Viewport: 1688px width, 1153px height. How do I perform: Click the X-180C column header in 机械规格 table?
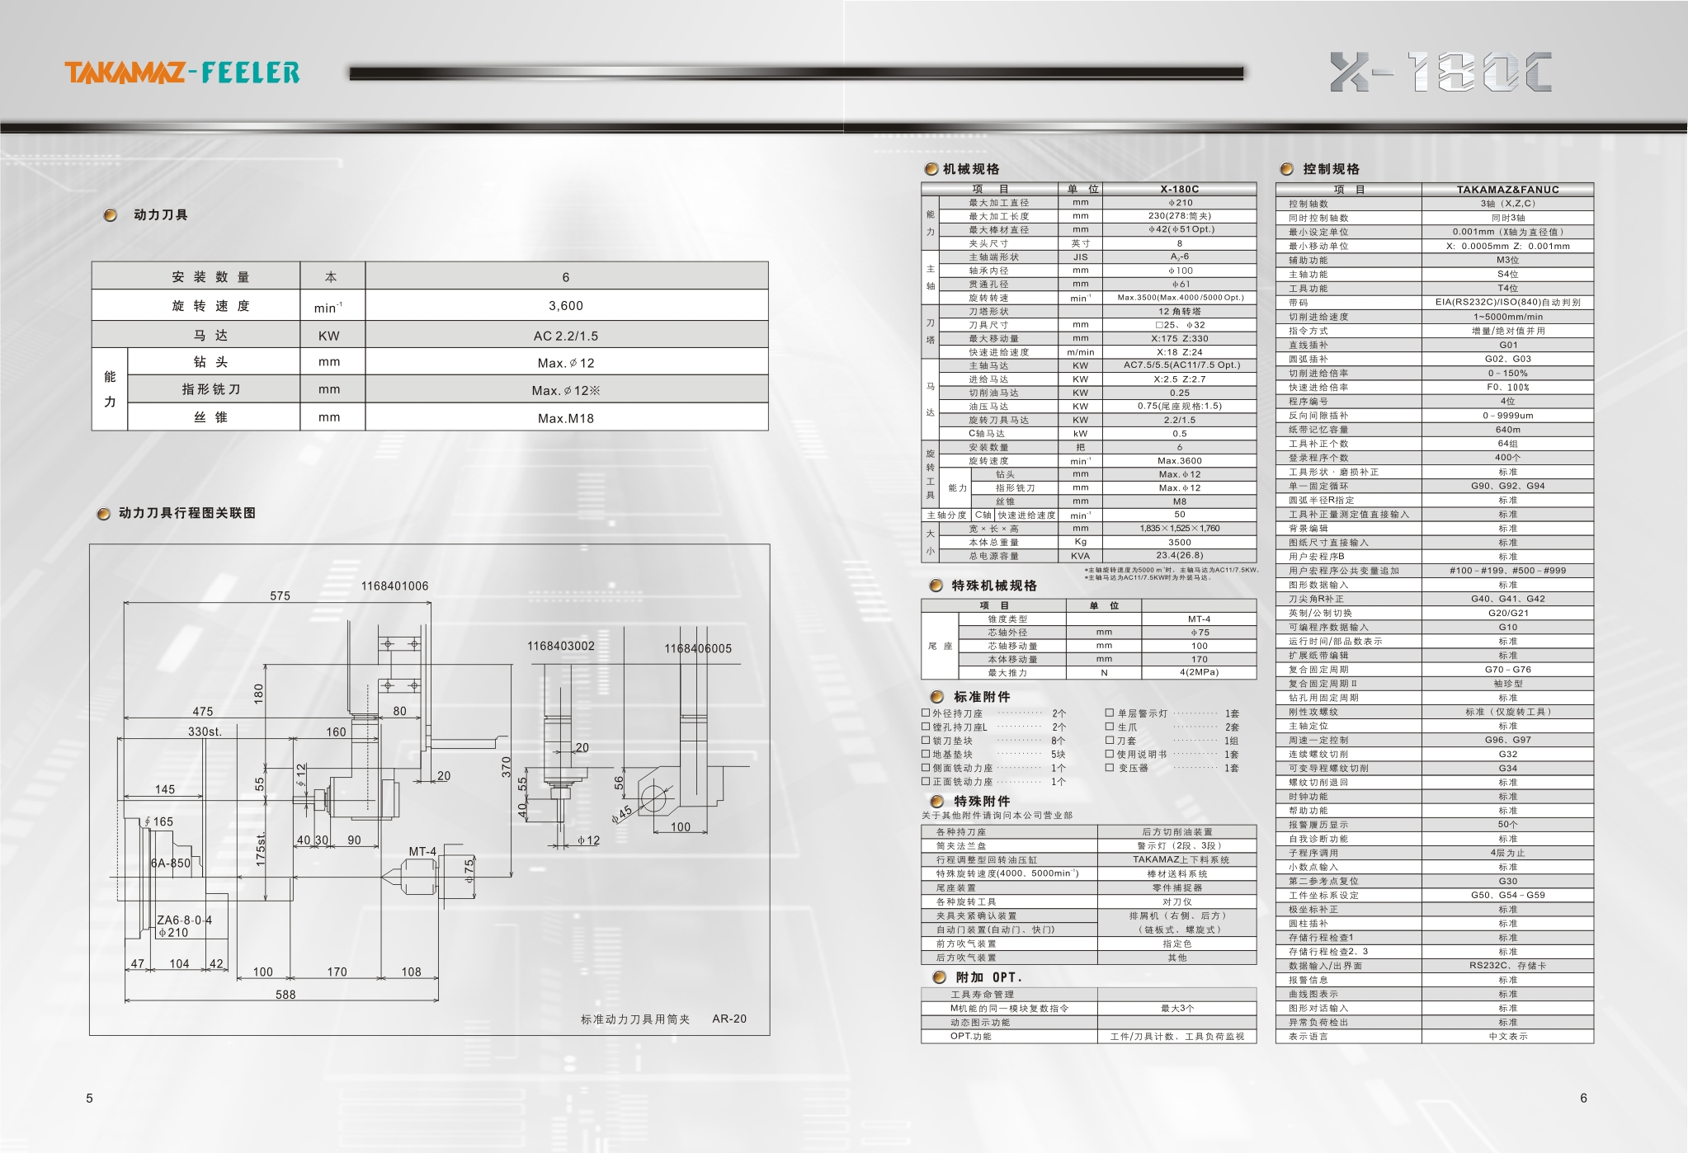(x=1179, y=189)
